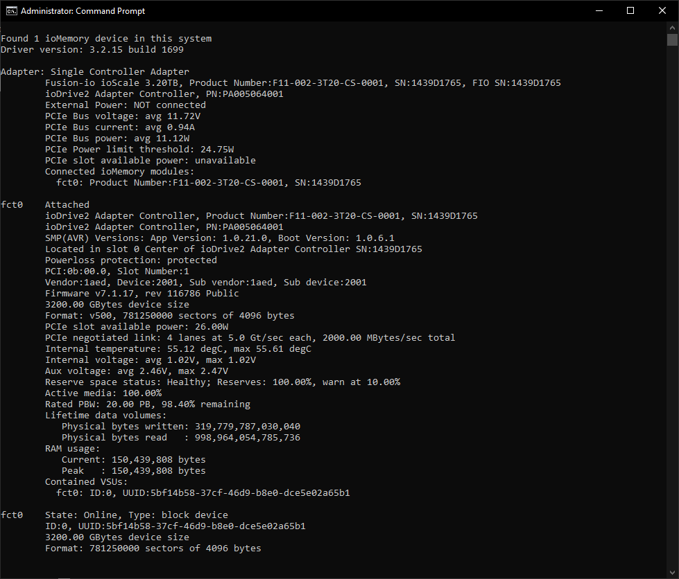
Task: Click 'Lifetime data volumes:' line
Action: pyautogui.click(x=105, y=416)
